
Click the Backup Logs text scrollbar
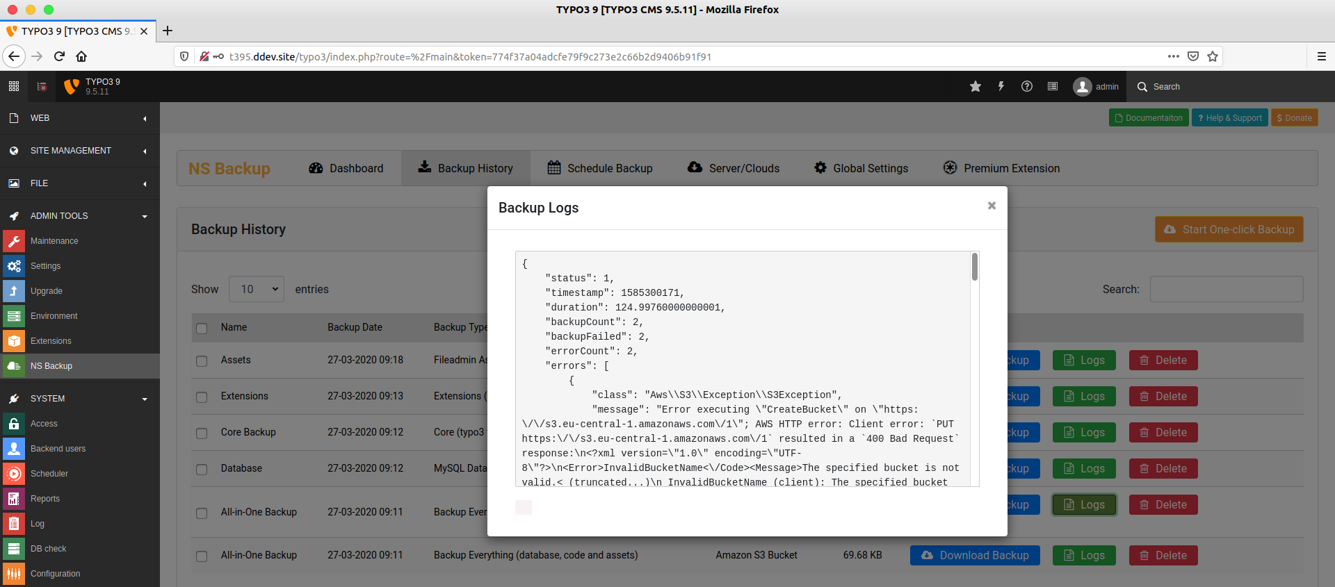975,267
